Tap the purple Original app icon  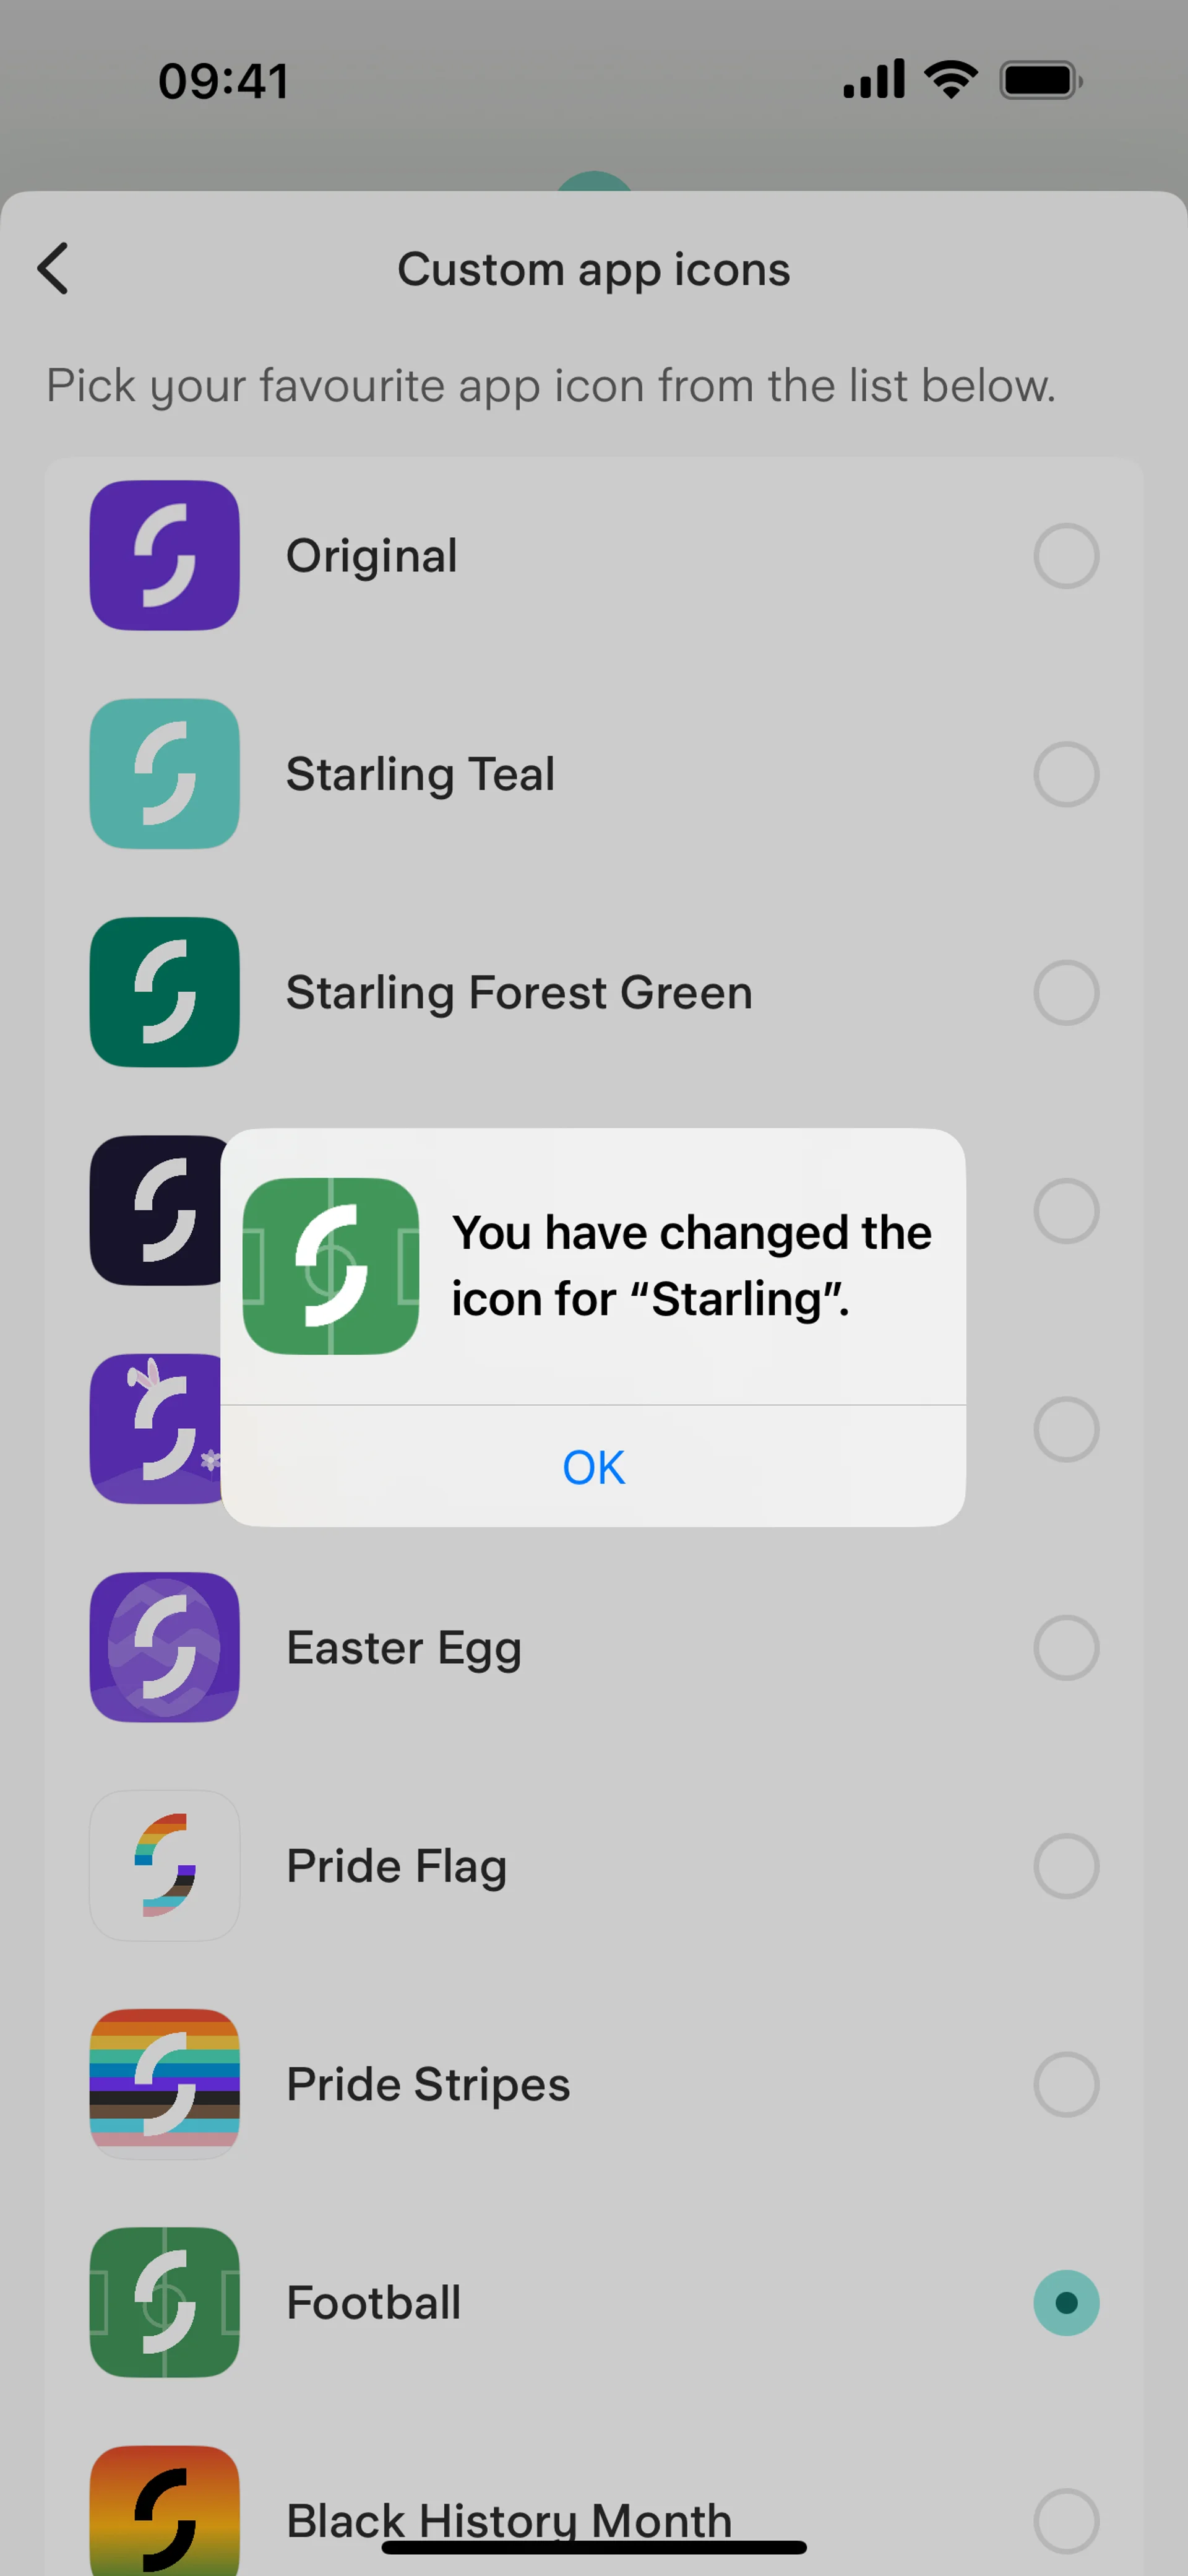165,556
